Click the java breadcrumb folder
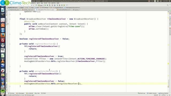 pos(37,8)
